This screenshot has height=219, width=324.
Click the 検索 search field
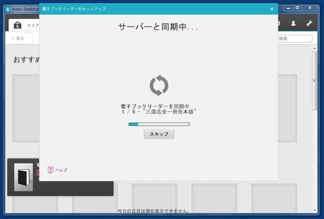click(295, 38)
